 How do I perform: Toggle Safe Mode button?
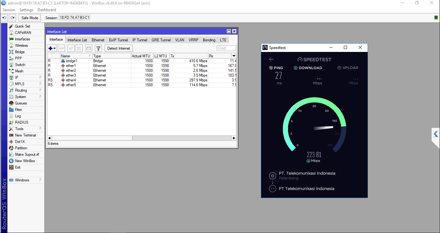(x=30, y=18)
